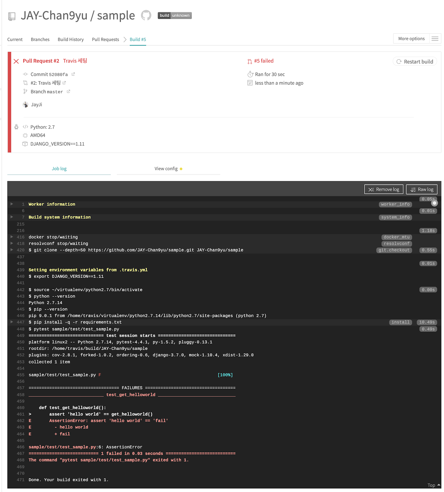
Task: Click the resolvconf log tag
Action: [396, 244]
